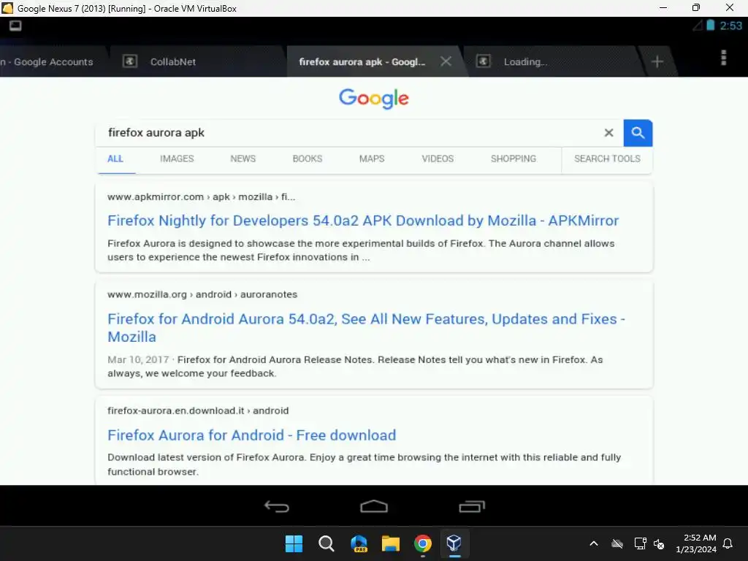The image size is (748, 561).
Task: Tap the Android home button
Action: 374,506
